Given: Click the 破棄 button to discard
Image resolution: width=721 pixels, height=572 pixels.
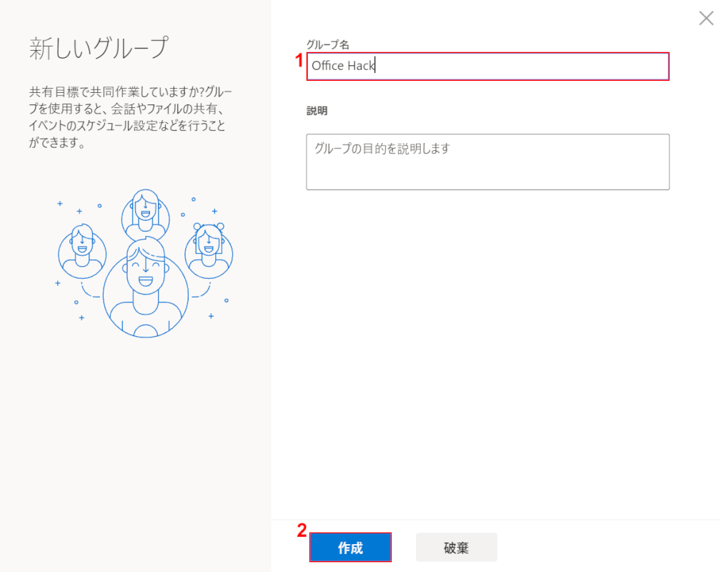Looking at the screenshot, I should pyautogui.click(x=456, y=547).
